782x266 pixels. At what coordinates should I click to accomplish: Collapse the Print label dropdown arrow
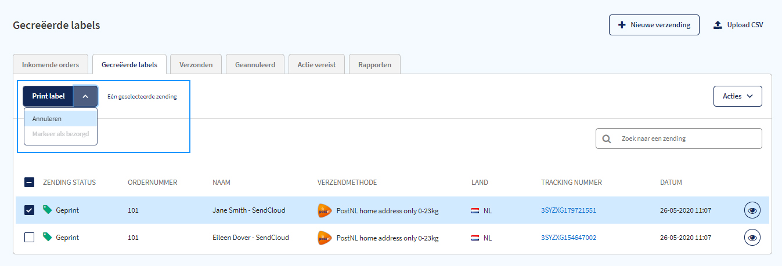(85, 96)
